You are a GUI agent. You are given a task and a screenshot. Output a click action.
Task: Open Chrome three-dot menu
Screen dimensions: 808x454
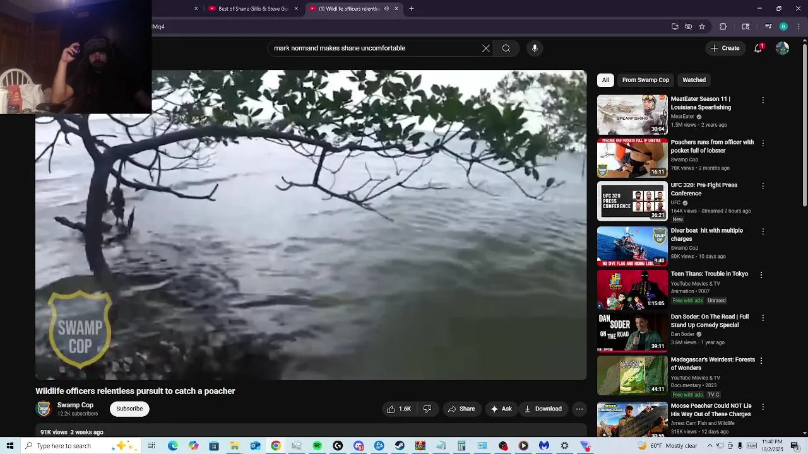pyautogui.click(x=799, y=26)
